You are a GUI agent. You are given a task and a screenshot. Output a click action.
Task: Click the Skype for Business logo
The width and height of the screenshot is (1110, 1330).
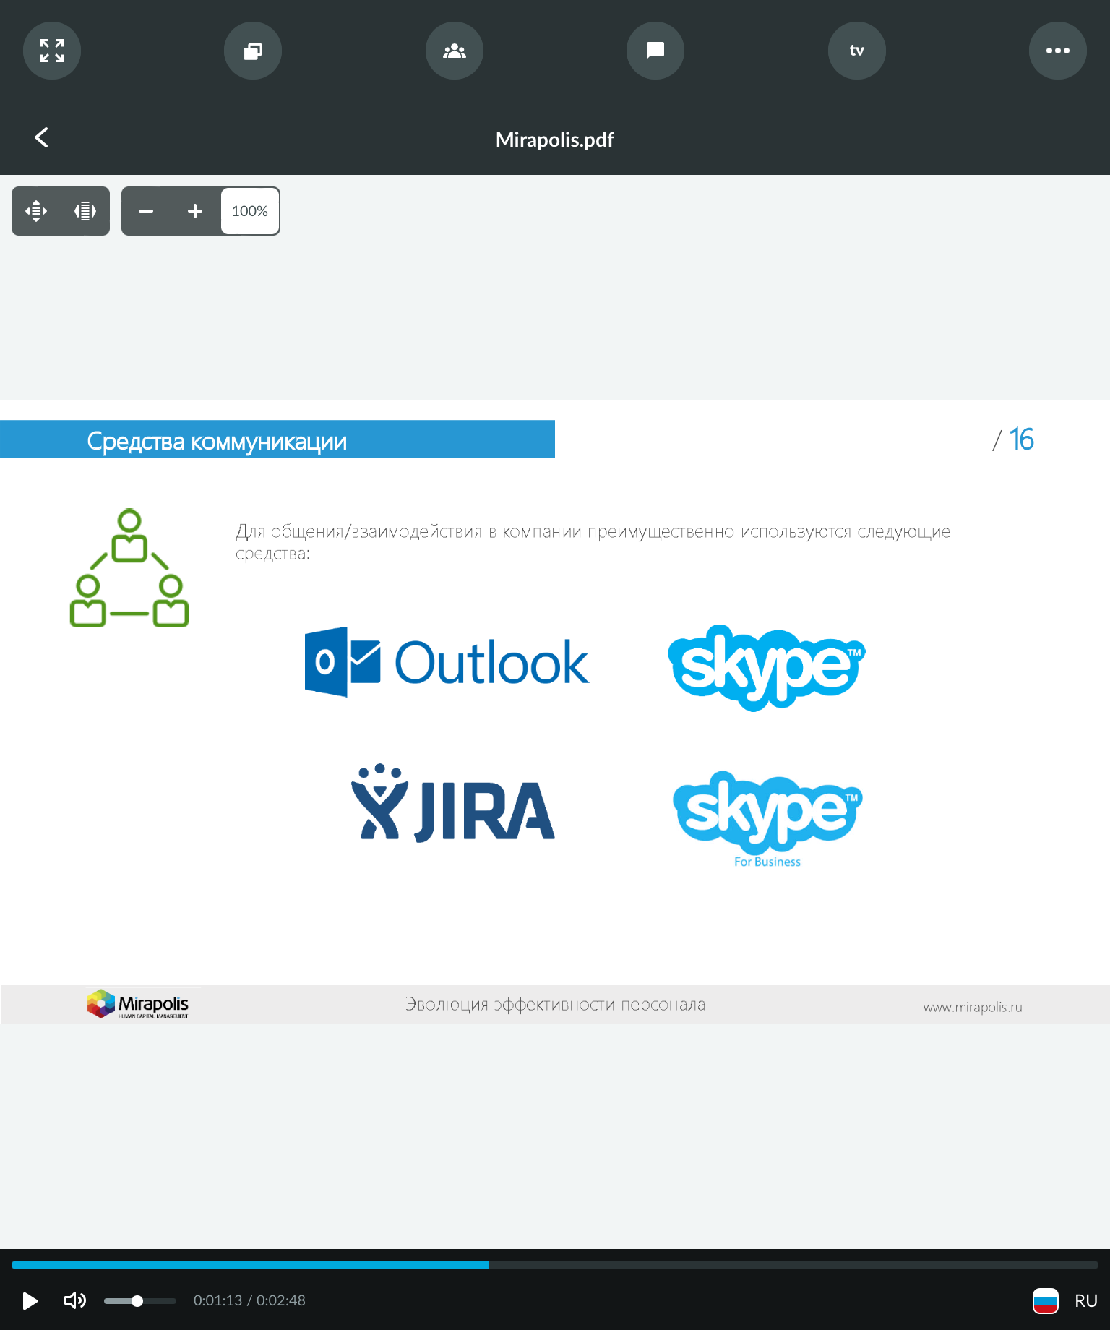[767, 820]
